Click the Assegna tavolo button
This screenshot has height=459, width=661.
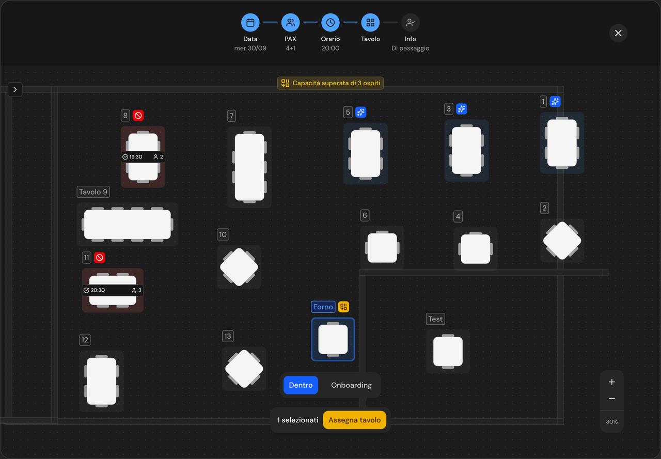tap(355, 420)
